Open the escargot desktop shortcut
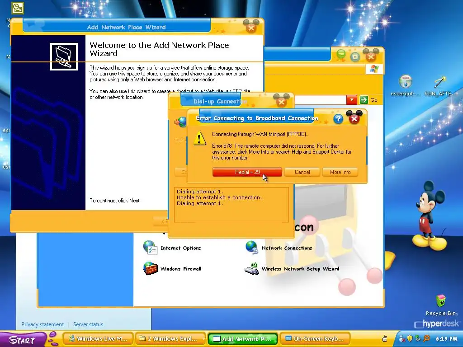 (406, 85)
